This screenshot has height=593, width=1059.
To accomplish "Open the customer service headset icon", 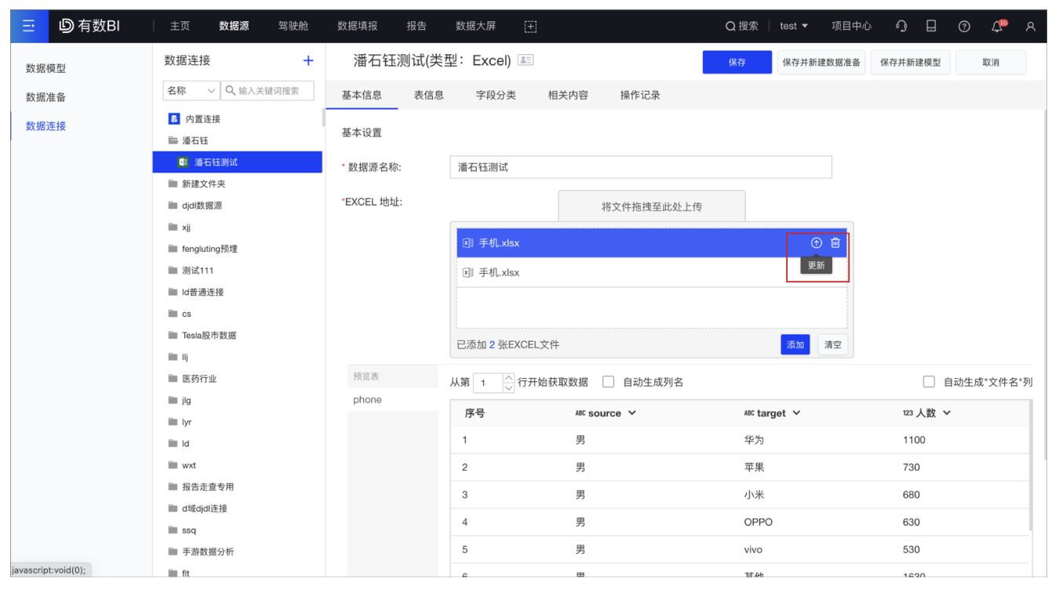I will pos(901,25).
